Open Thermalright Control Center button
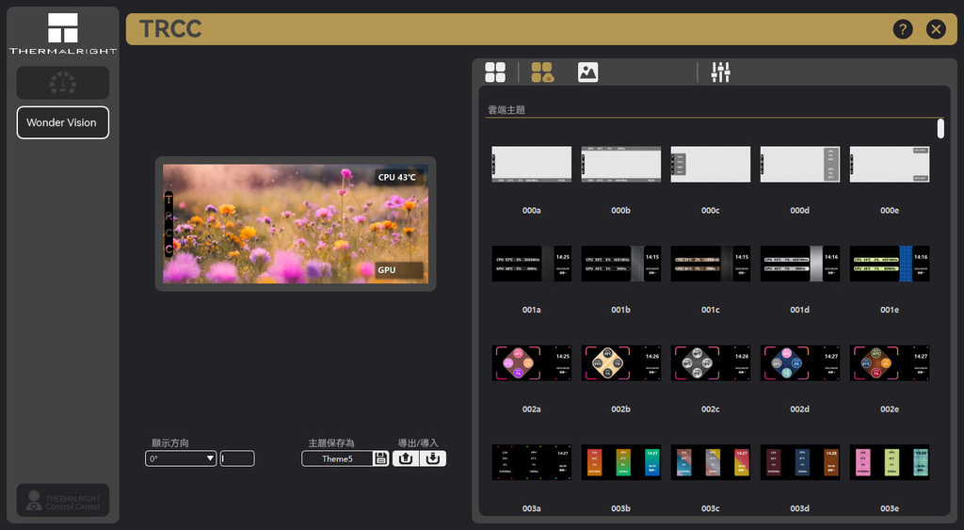The width and height of the screenshot is (964, 530). [x=63, y=501]
